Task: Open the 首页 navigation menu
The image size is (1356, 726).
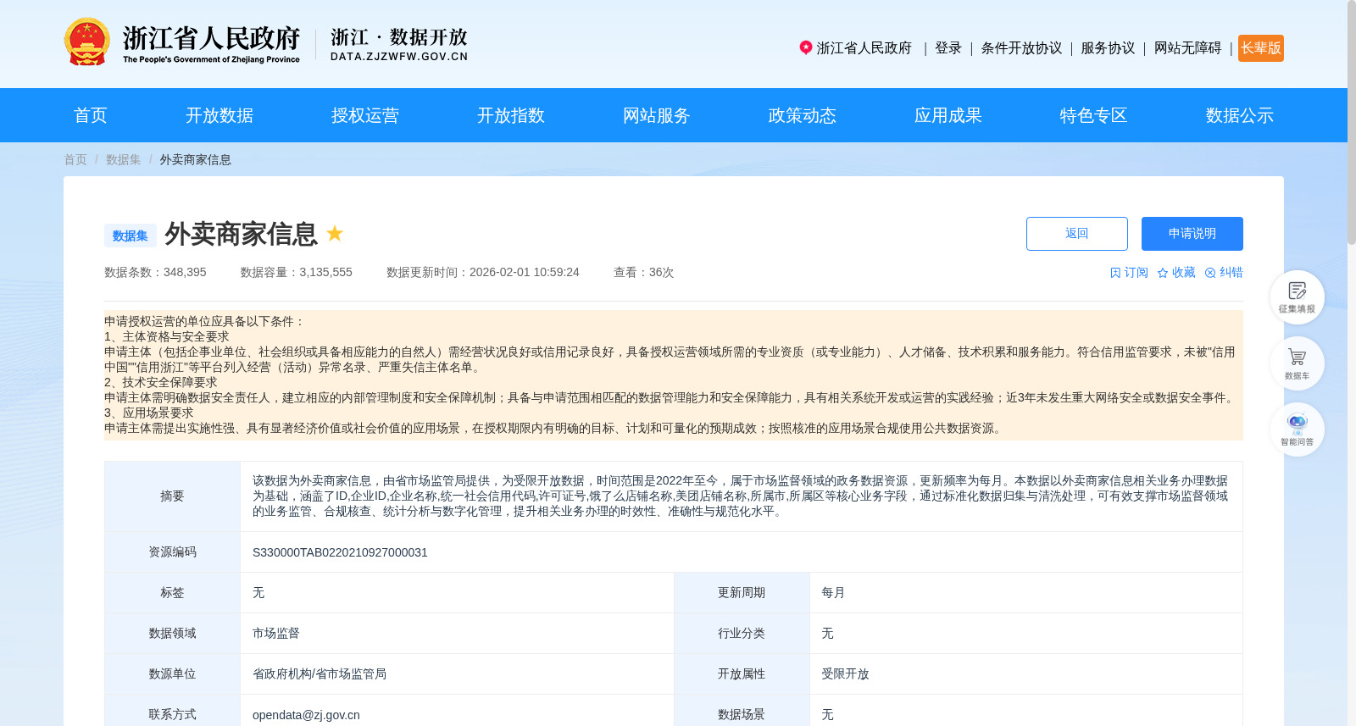Action: 91,115
